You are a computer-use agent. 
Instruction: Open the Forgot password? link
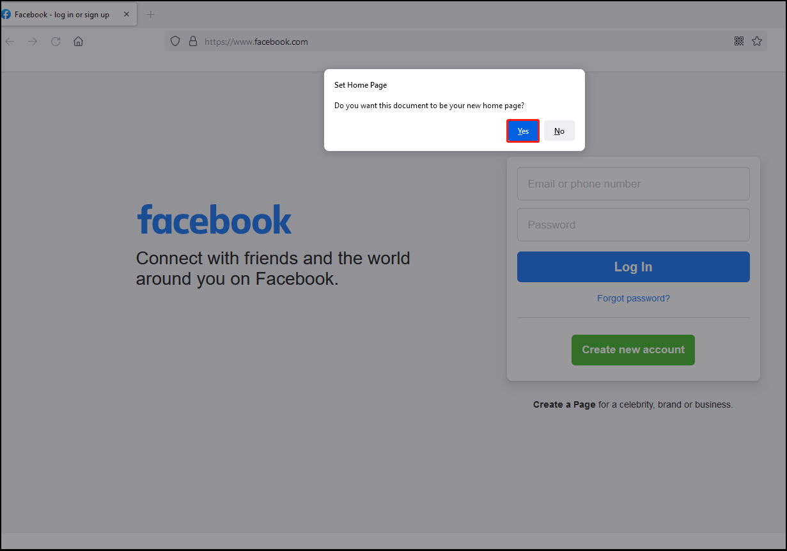634,298
